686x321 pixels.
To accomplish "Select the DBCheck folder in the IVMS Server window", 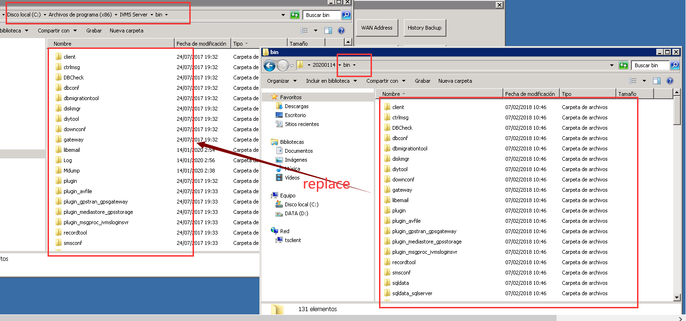I will (70, 78).
